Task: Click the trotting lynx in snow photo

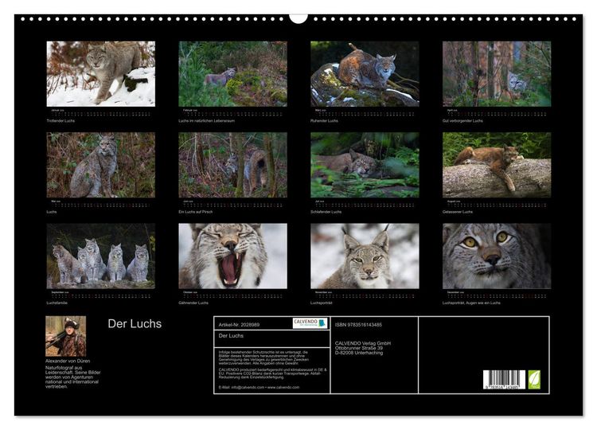Action: pyautogui.click(x=101, y=74)
